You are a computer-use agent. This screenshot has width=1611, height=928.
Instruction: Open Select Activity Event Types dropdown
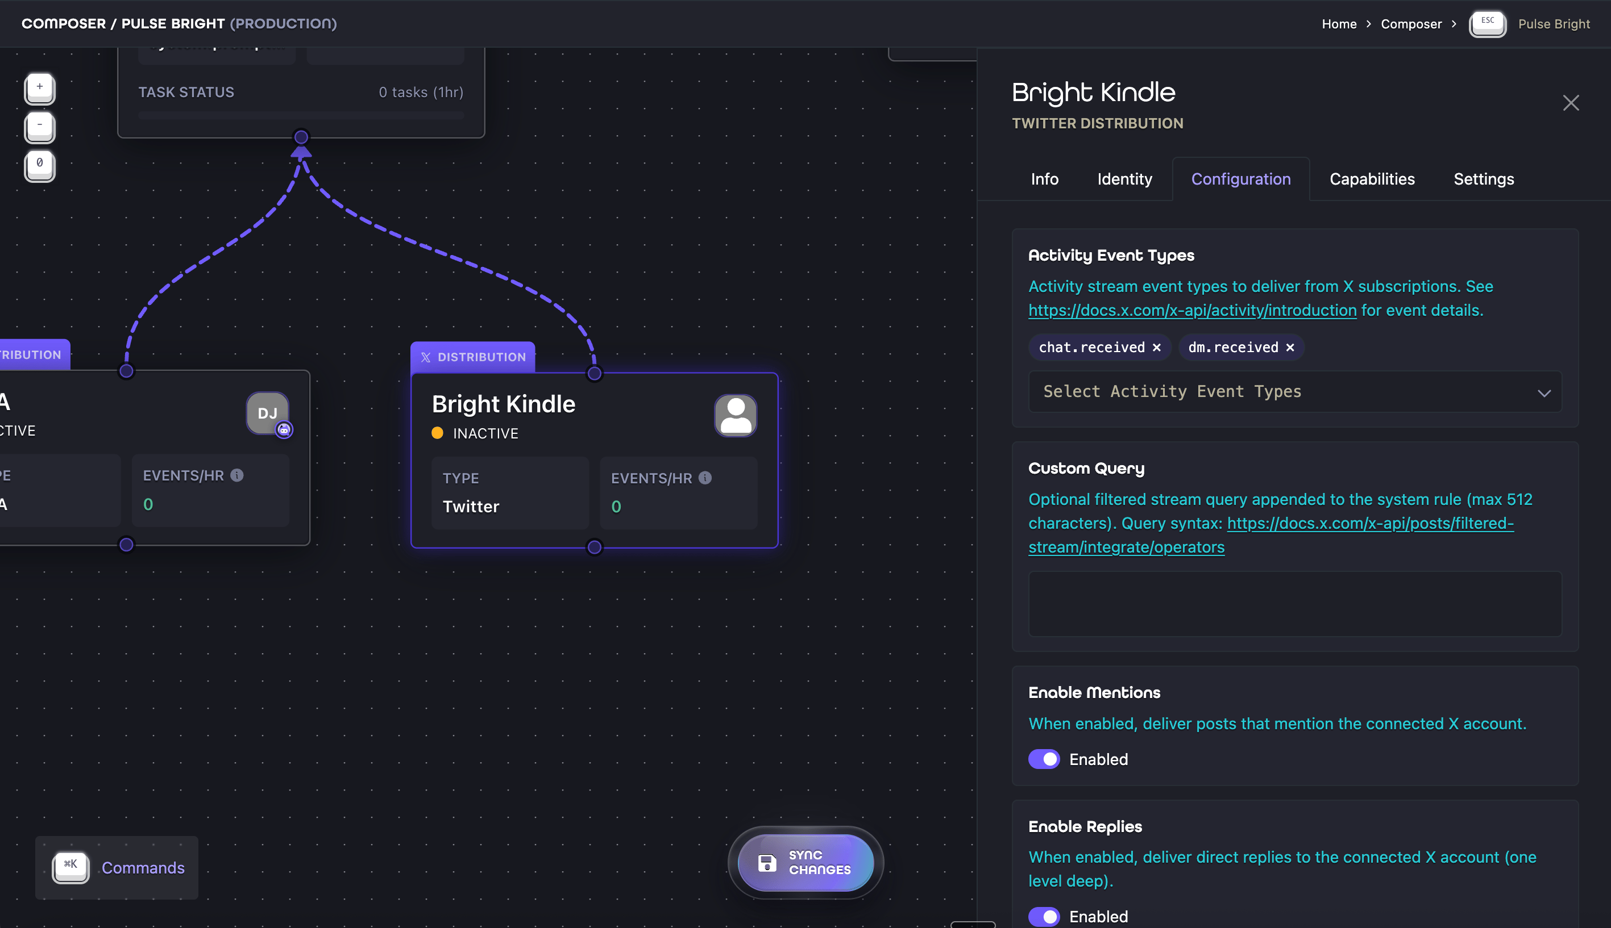(1295, 391)
